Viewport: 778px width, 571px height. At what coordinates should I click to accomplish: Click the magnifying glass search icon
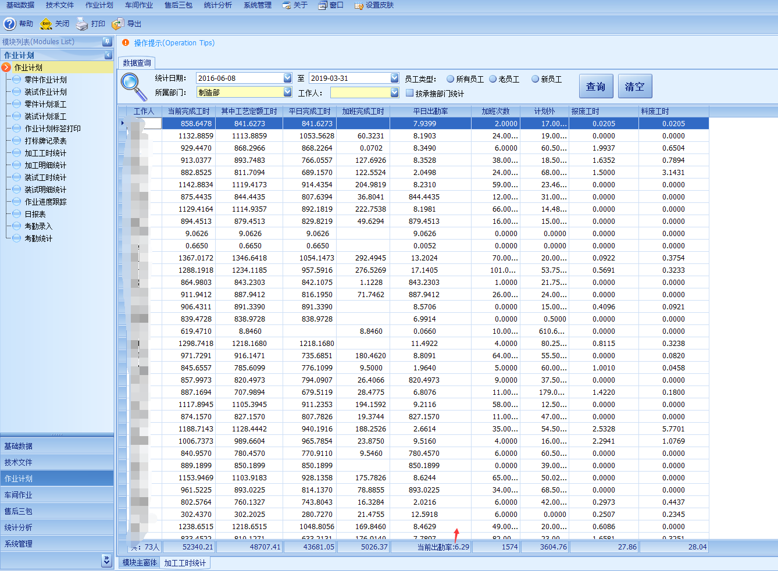click(x=134, y=86)
